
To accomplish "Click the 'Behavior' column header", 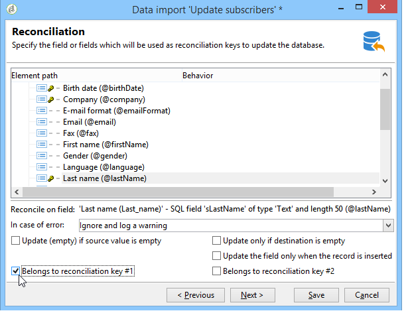I will 198,76.
